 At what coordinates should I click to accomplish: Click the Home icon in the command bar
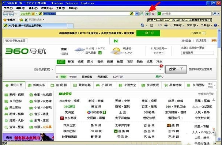point(142,25)
